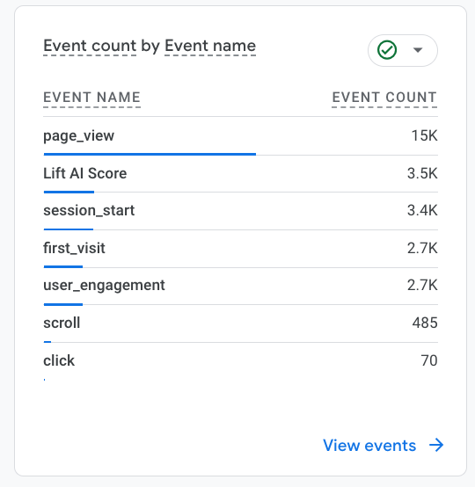Click the EVENT NAME column header
Screen dimensions: 475x487
(91, 98)
